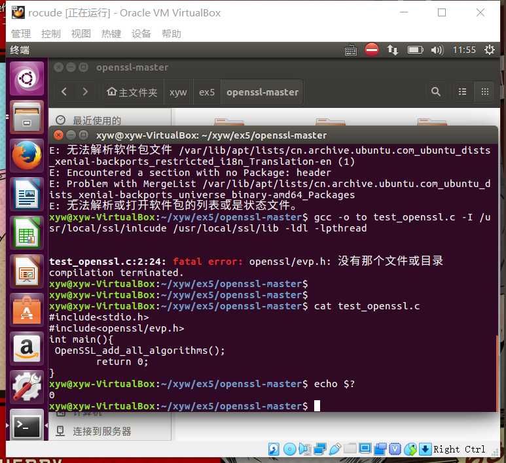Click the VirtualBox display status icon
Image resolution: width=506 pixels, height=463 pixels.
365,449
